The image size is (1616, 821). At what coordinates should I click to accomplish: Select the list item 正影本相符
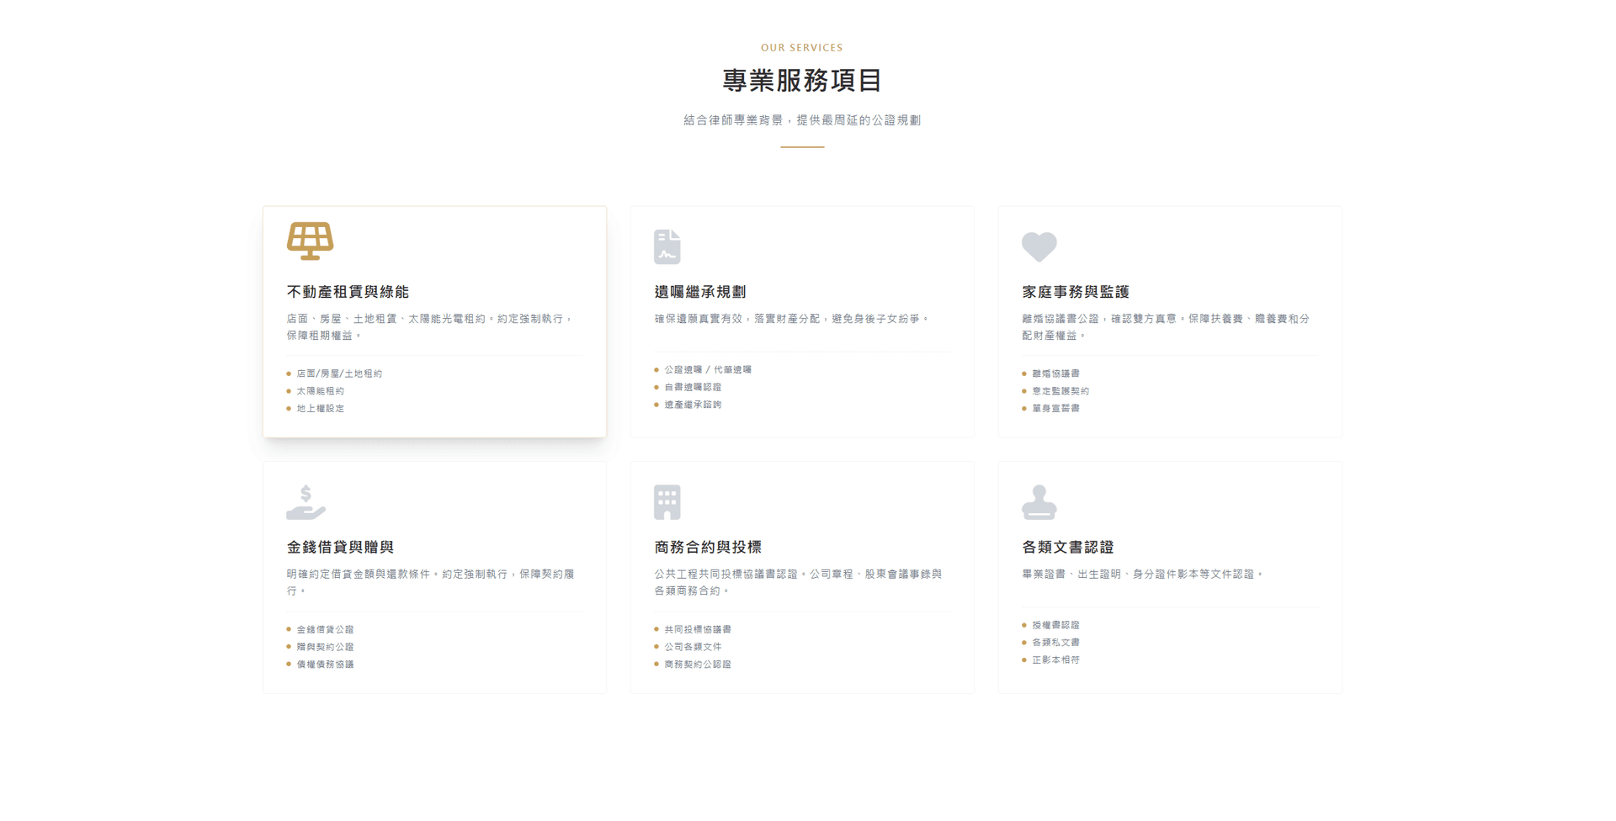pos(1055,660)
